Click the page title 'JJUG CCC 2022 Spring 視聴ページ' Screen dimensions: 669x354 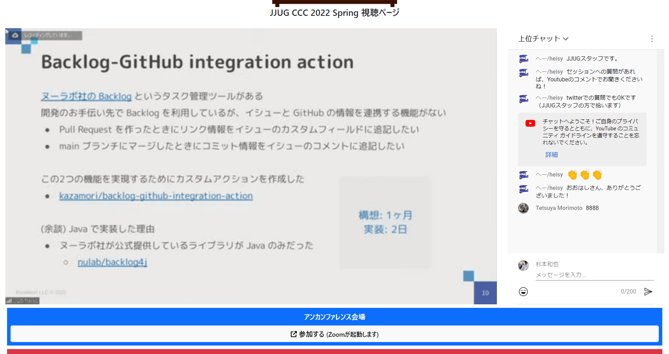[335, 13]
